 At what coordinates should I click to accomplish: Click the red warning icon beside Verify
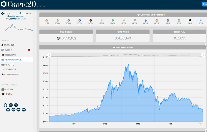tap(29, 50)
